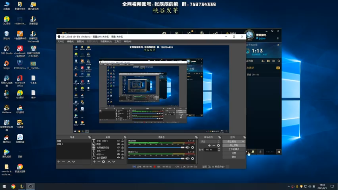Open microphone/Aux settings gear

(193, 159)
